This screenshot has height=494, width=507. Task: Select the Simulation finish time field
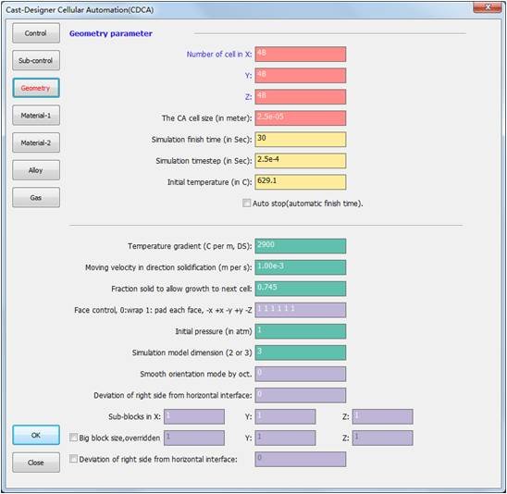coord(300,140)
